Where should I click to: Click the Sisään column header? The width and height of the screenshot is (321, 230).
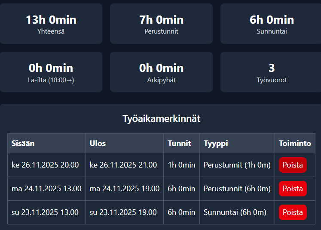pyautogui.click(x=23, y=143)
